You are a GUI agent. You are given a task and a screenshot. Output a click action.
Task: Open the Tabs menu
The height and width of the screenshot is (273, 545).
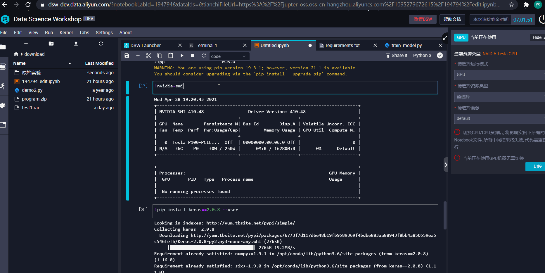84,32
